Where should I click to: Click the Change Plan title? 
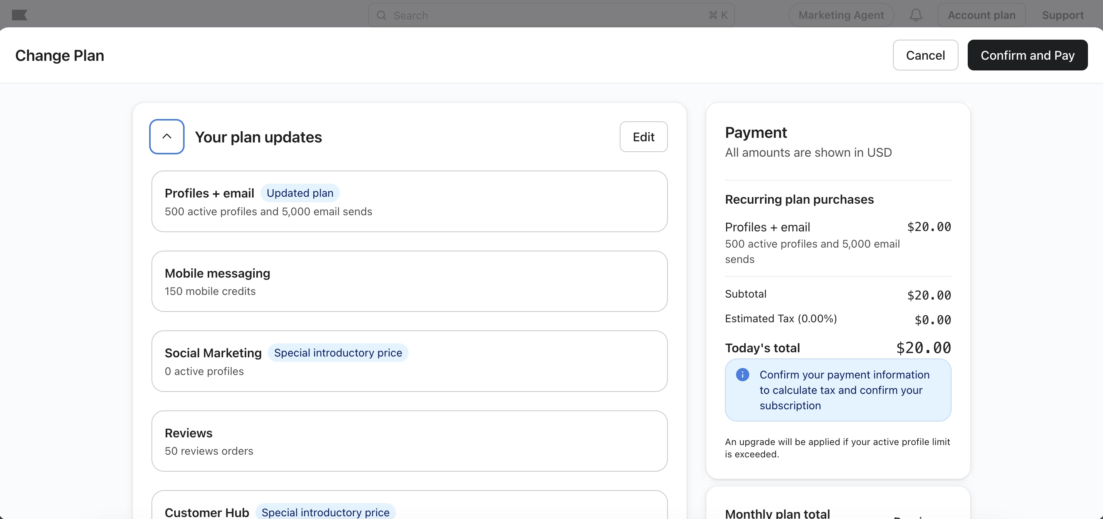(59, 55)
